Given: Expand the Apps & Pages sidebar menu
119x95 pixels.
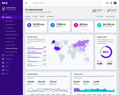Looking at the screenshot, I should coord(11,55).
